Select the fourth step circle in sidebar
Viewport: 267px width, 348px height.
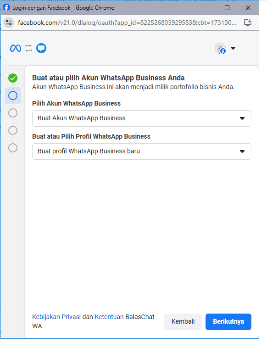(x=13, y=130)
